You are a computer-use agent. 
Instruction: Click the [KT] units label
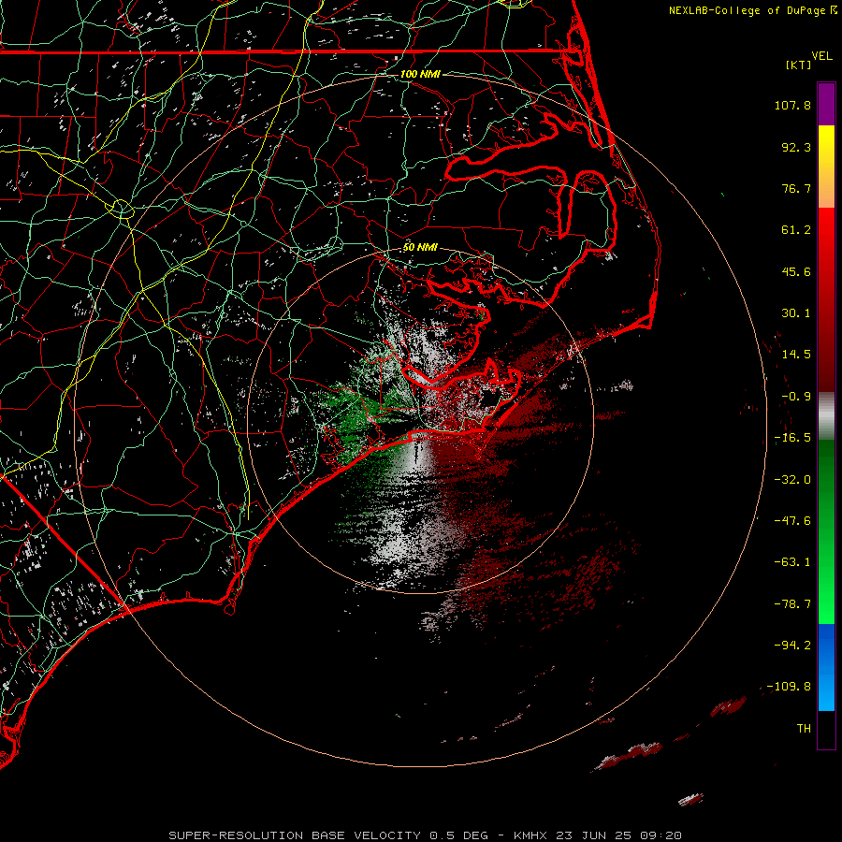click(799, 65)
